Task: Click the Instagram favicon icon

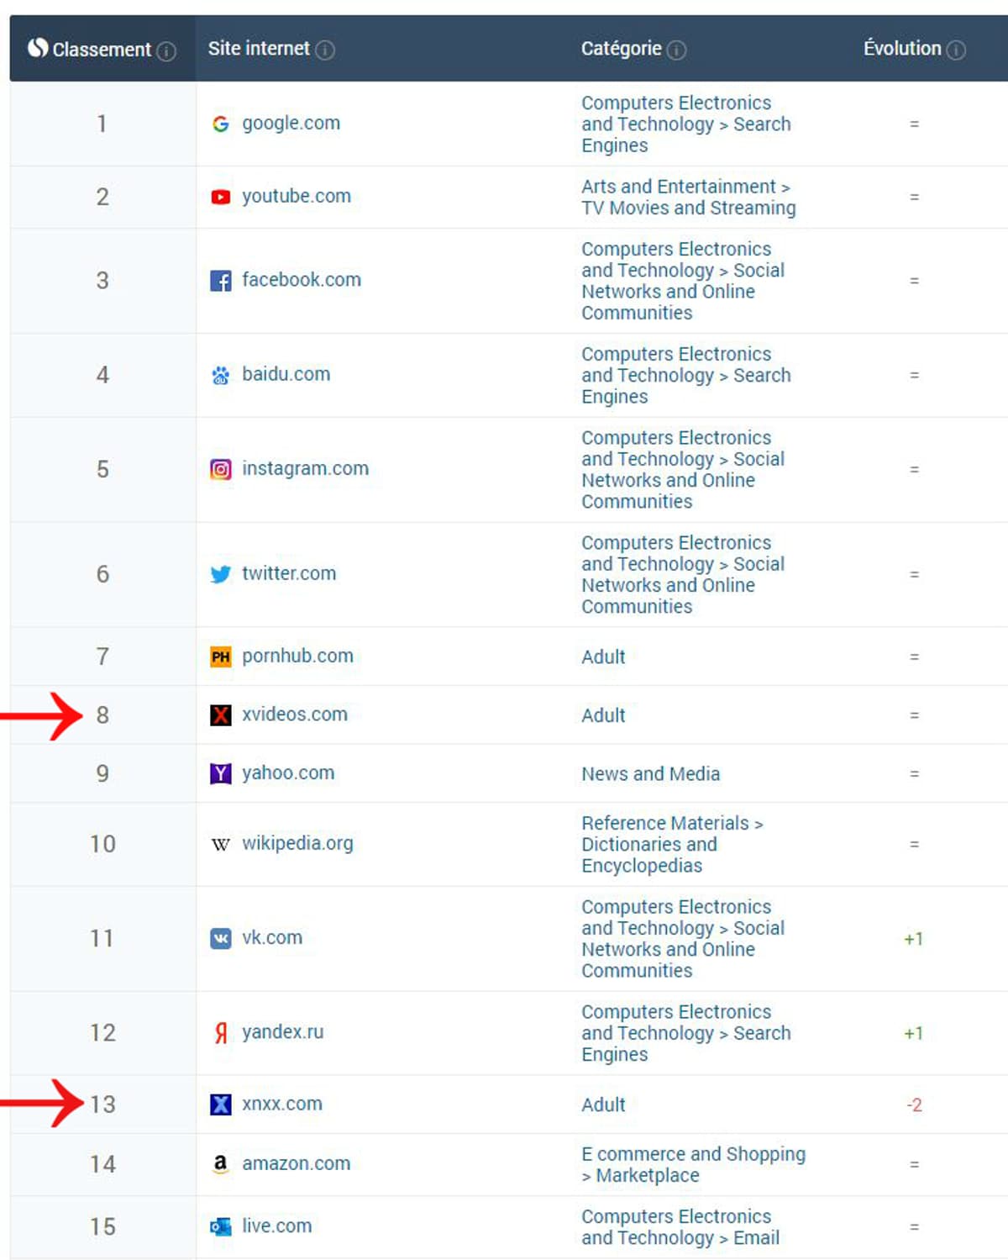Action: (x=220, y=469)
